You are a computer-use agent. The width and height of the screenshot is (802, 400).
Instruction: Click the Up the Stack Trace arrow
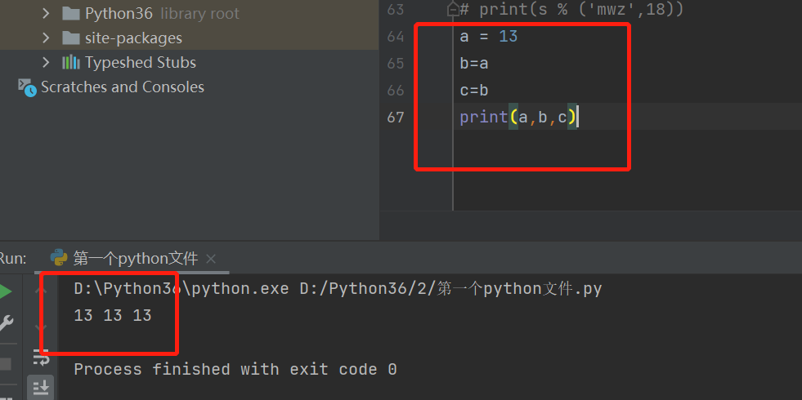(x=42, y=291)
